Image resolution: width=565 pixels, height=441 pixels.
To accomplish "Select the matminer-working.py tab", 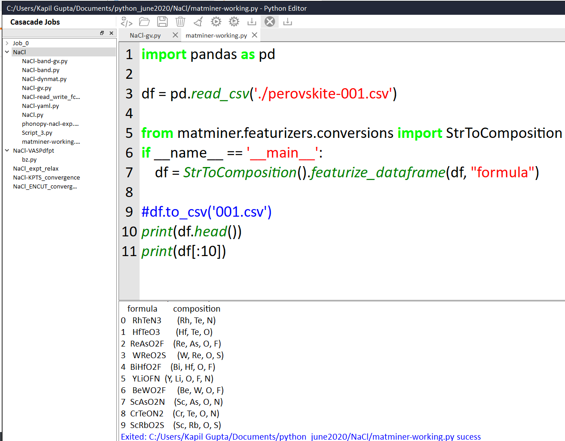I will point(216,35).
